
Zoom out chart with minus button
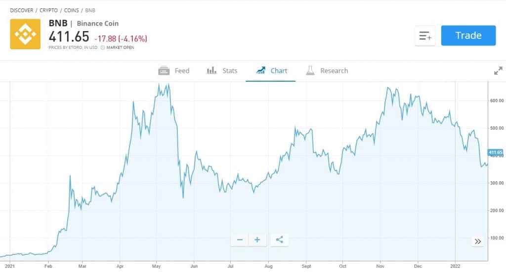[x=240, y=240]
